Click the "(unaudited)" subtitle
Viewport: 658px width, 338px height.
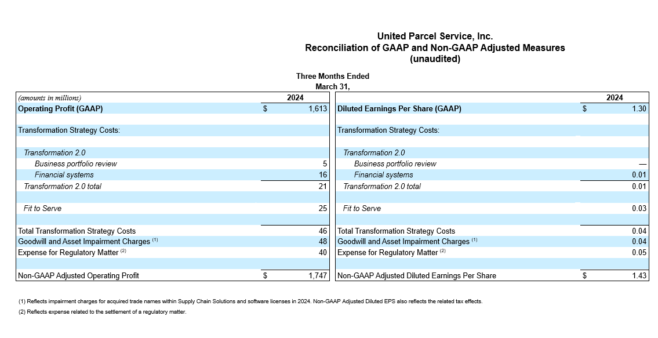[435, 59]
